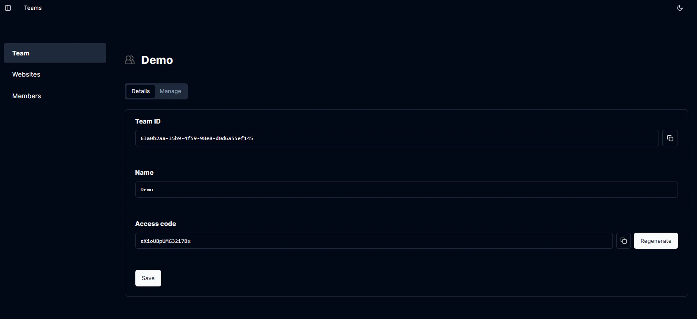The image size is (697, 319).
Task: Copy the Team ID using copy icon
Action: pyautogui.click(x=670, y=138)
